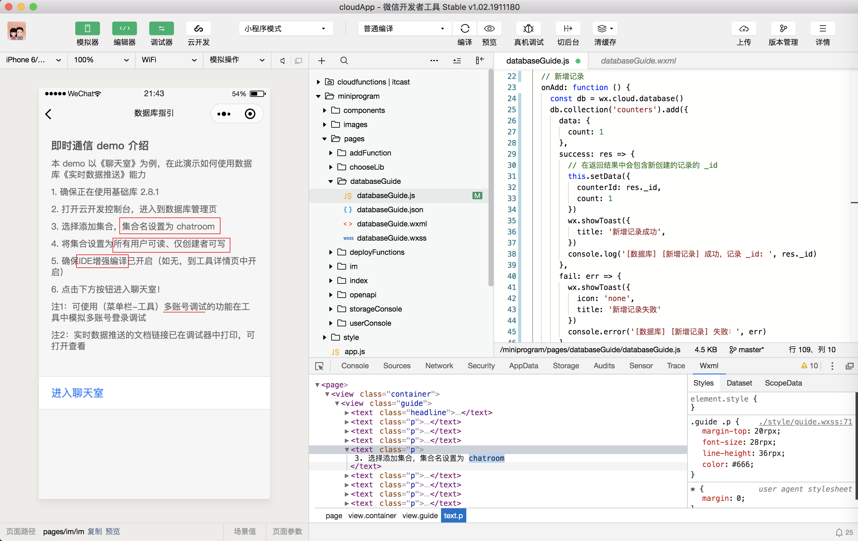Open 版本管理 version control
The width and height of the screenshot is (858, 541).
click(x=783, y=28)
